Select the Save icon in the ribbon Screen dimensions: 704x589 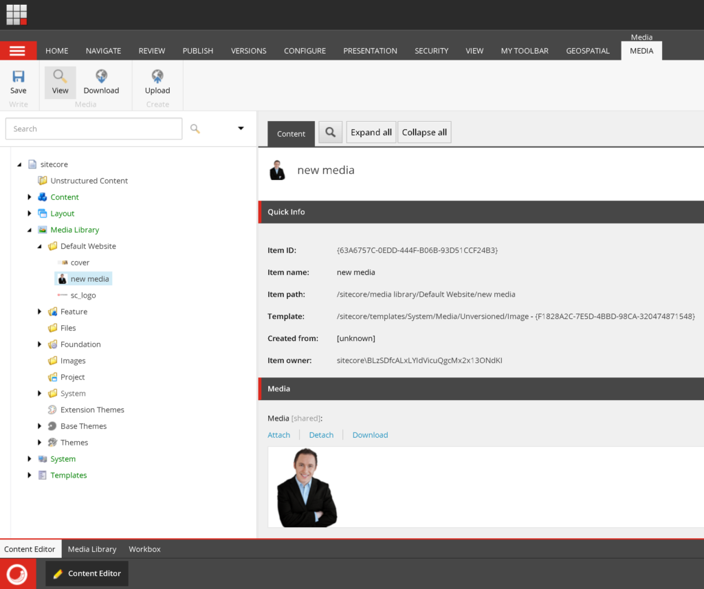tap(19, 80)
